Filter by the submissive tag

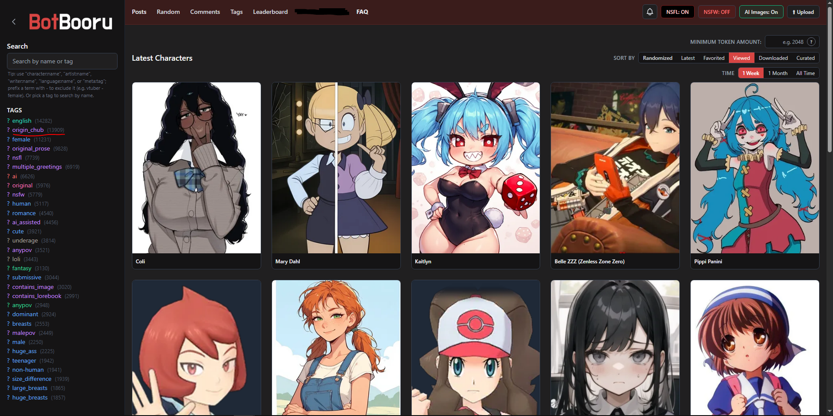[x=26, y=277]
